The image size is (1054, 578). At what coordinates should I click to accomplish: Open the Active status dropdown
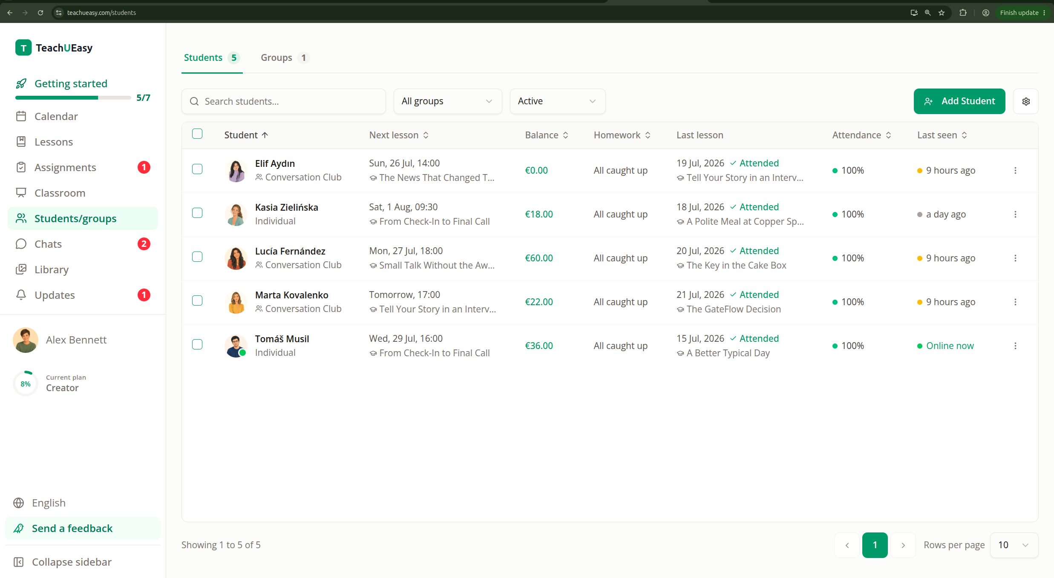coord(558,101)
